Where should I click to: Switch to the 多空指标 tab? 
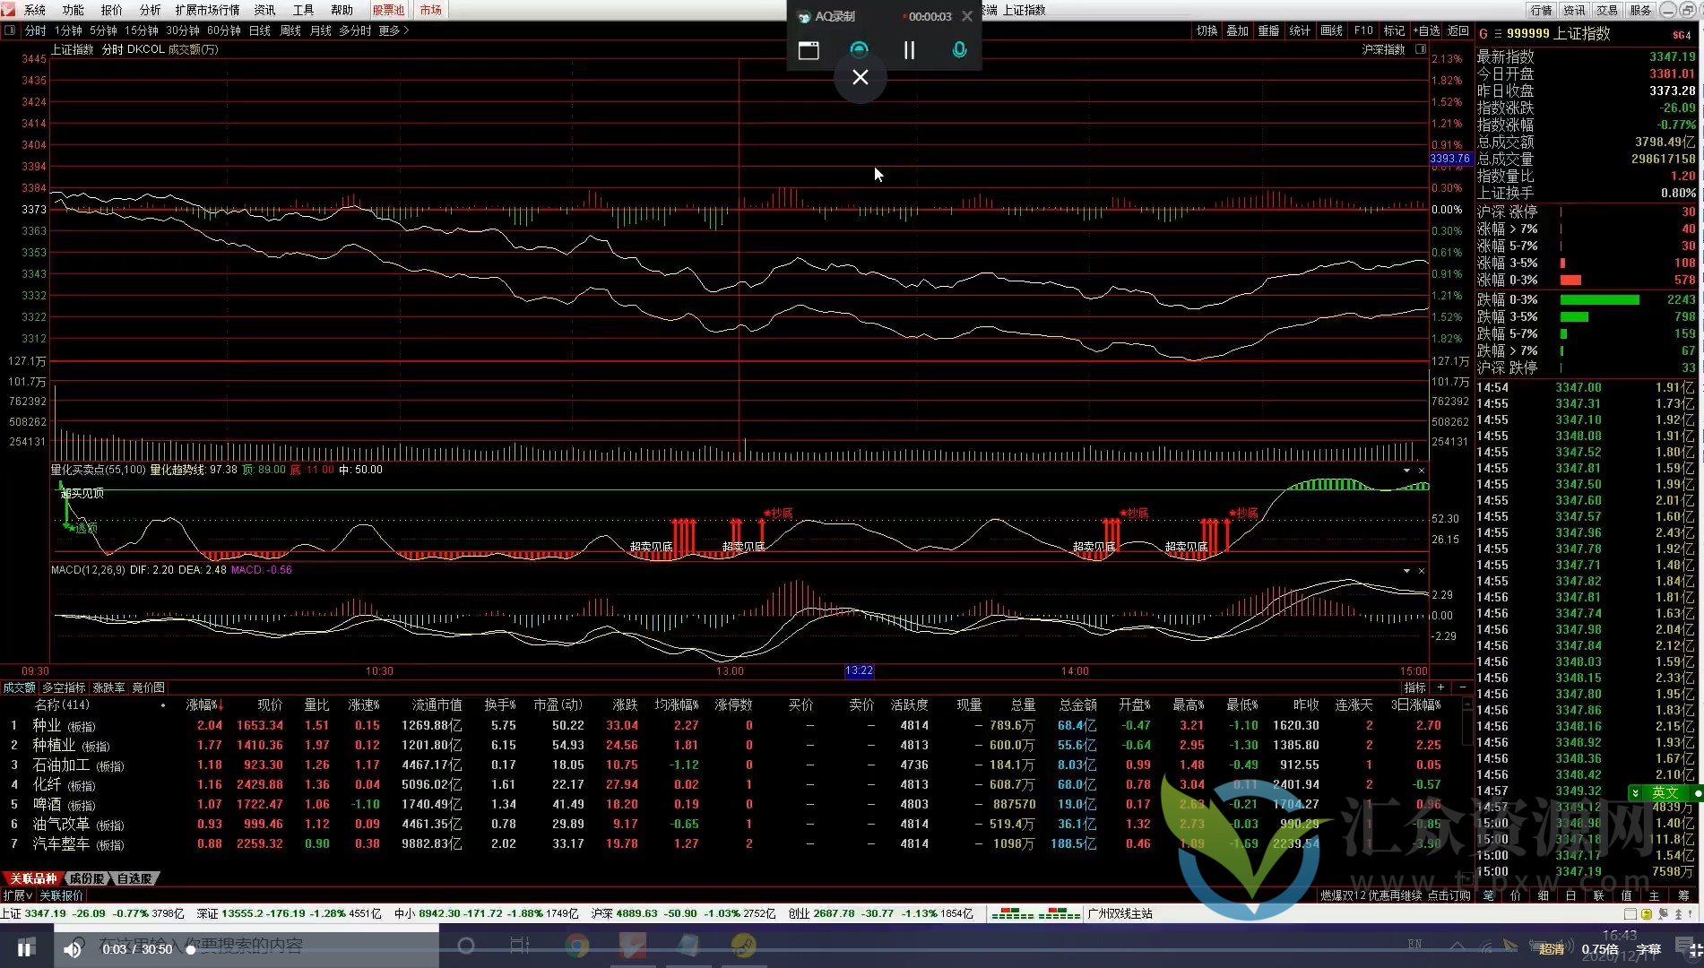(x=64, y=687)
